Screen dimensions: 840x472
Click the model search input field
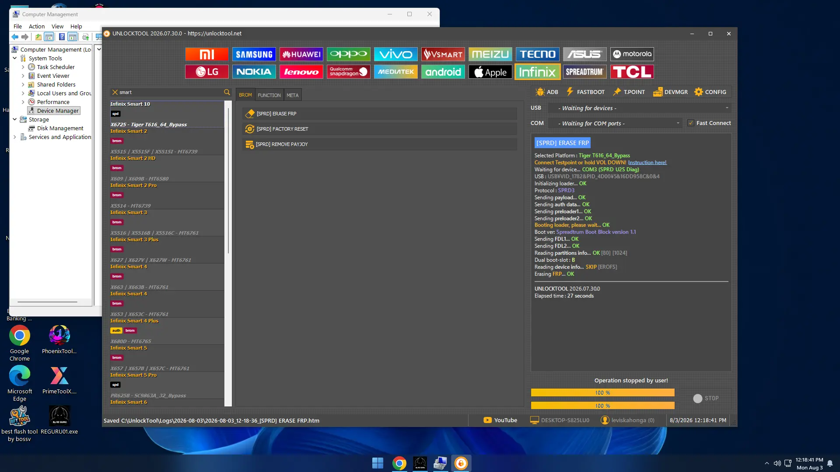click(171, 92)
